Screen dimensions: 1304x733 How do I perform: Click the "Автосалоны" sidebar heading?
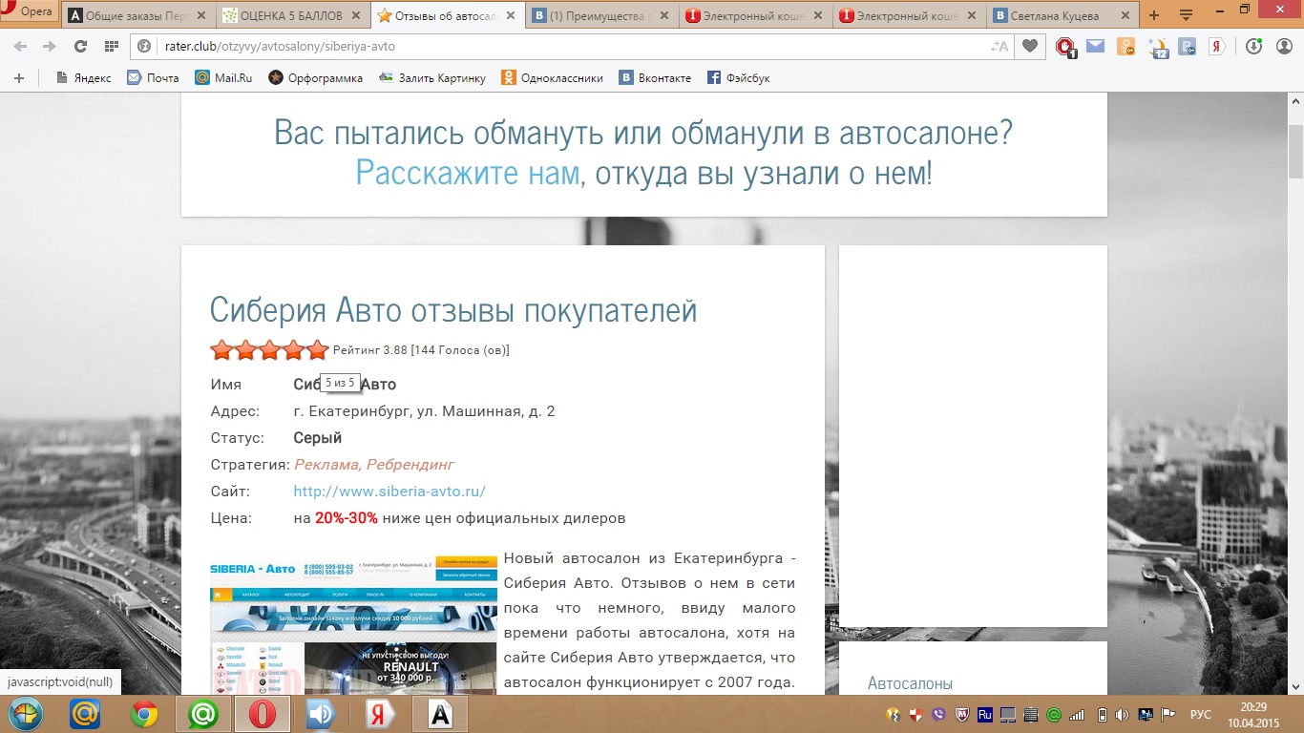[910, 683]
